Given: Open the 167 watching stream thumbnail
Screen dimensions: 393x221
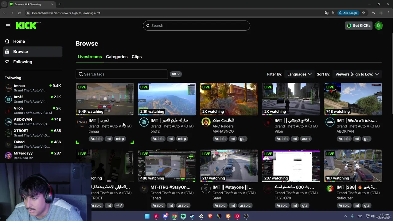Looking at the screenshot, I should coord(353,166).
